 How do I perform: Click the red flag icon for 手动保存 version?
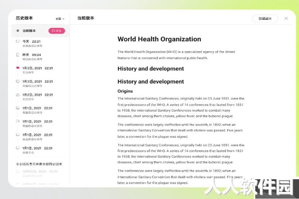[18, 68]
